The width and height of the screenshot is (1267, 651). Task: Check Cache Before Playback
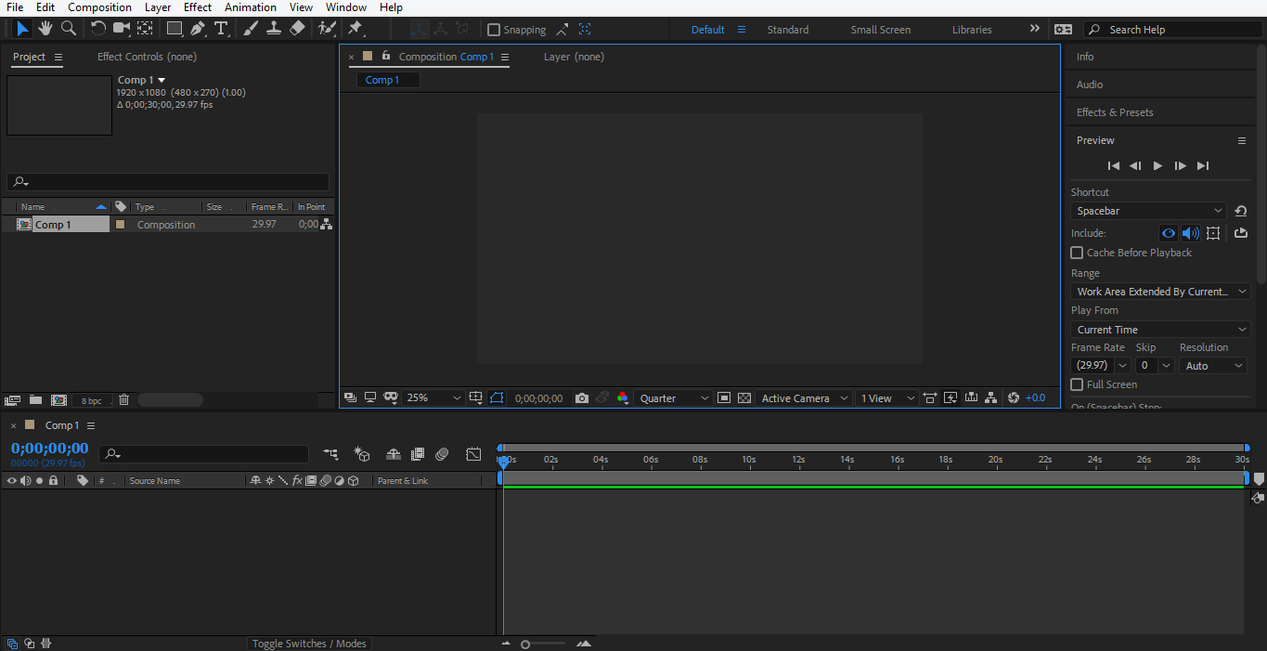[x=1077, y=253]
